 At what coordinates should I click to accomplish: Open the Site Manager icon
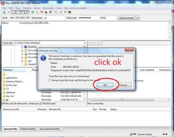pos(4,12)
